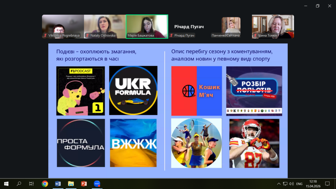Click the Річард Пугач participant tile
Screen dimensions: 336x189
click(x=189, y=27)
